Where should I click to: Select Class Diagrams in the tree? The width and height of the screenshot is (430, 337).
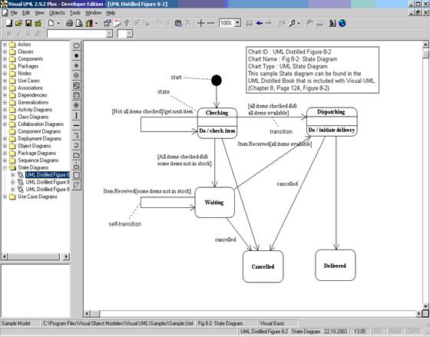point(33,117)
